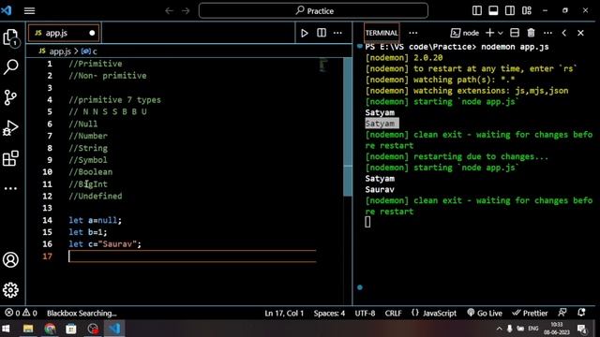
Task: Open the hamburger application menu
Action: click(29, 10)
